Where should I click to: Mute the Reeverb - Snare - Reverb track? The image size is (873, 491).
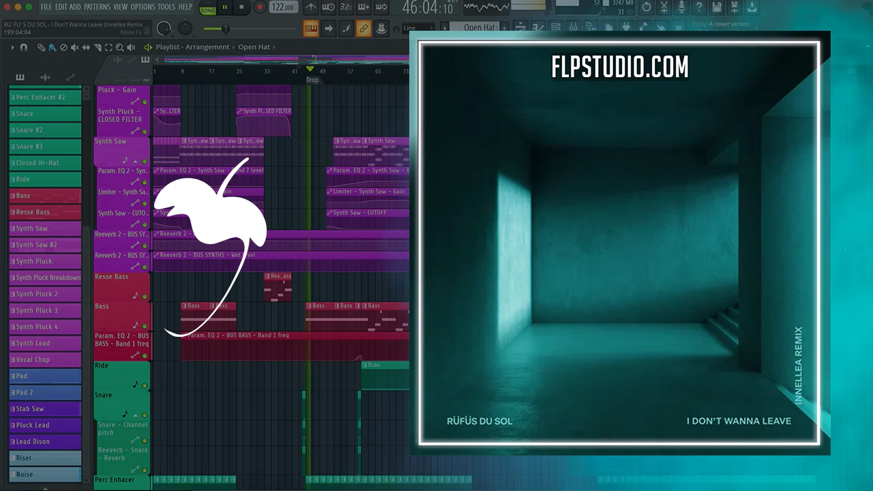click(145, 470)
